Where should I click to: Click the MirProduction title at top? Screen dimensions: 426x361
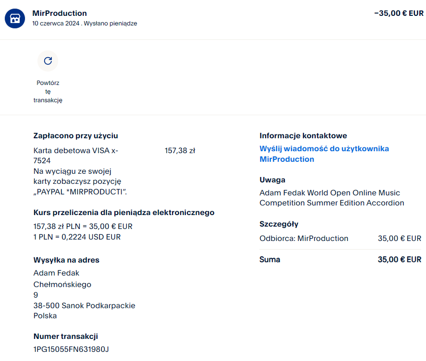click(60, 13)
